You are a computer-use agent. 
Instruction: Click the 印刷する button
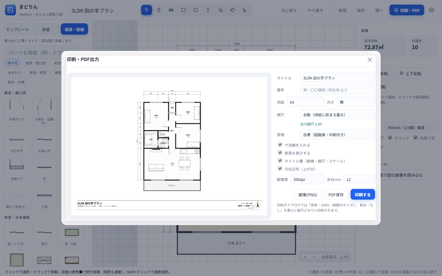click(x=363, y=194)
